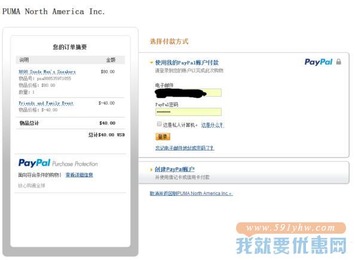Viewport: 355px width, 260px height.
Task: Click the www.591yhw.com watermark badge
Action: click(x=291, y=228)
